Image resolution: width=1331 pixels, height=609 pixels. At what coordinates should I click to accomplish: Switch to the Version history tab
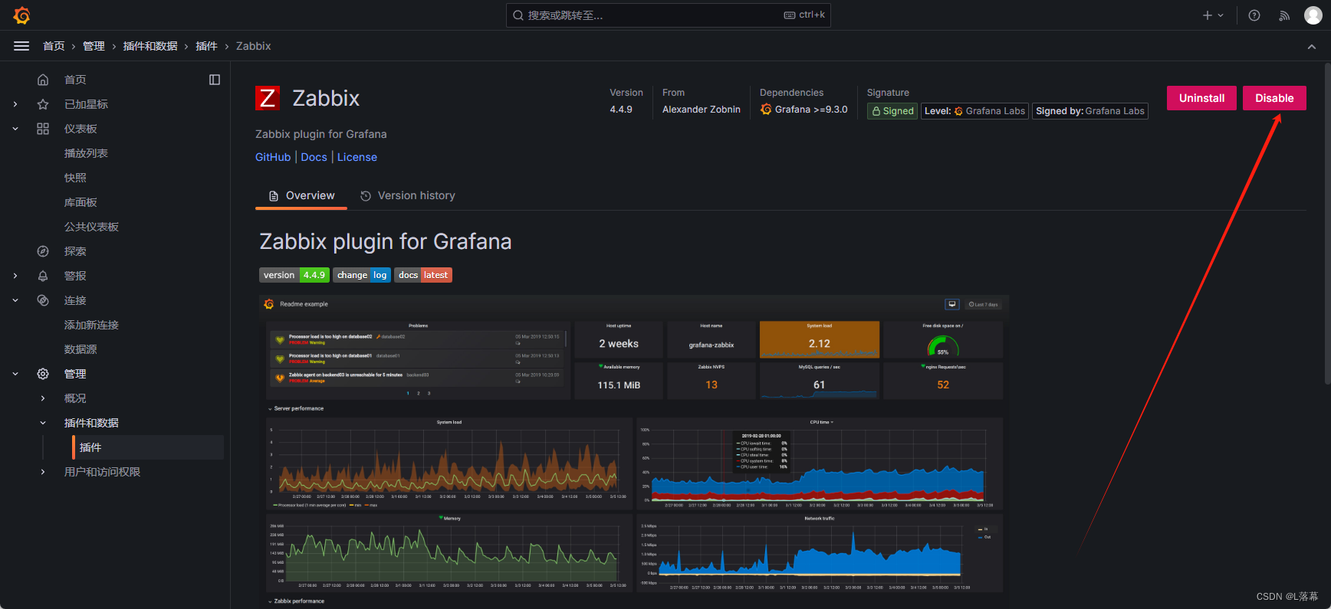pos(407,196)
